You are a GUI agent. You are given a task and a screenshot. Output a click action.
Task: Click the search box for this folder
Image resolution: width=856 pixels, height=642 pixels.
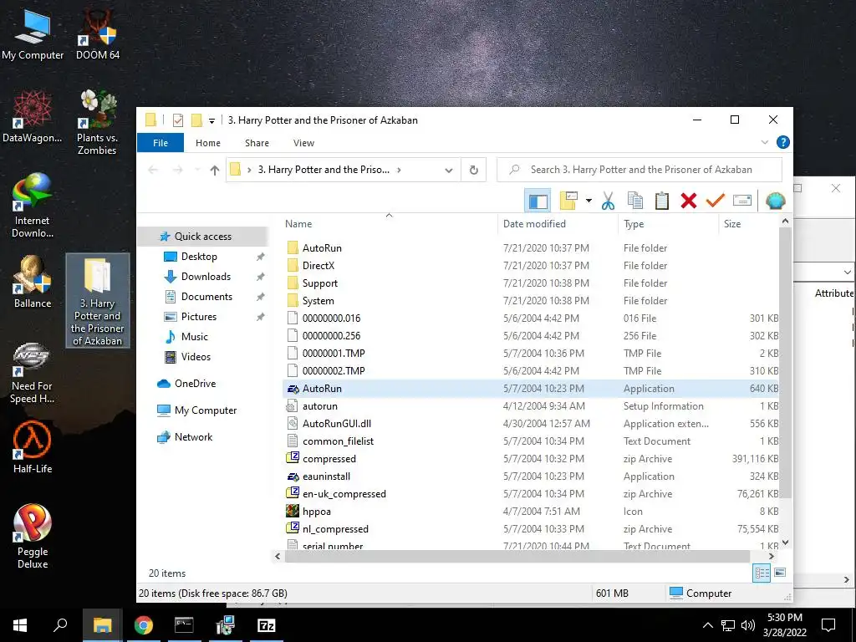[x=639, y=170]
